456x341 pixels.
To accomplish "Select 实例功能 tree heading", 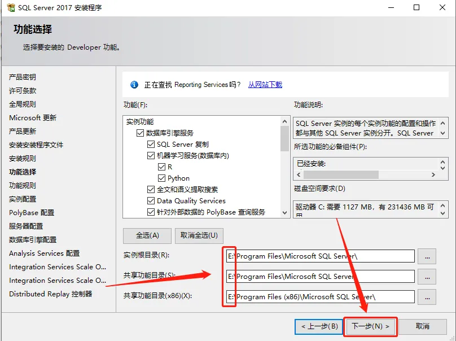I will pos(140,121).
